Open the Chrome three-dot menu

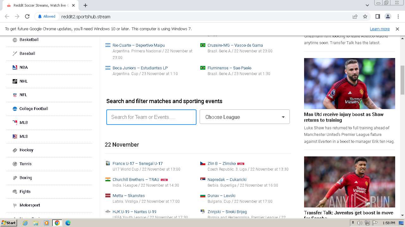tap(398, 16)
